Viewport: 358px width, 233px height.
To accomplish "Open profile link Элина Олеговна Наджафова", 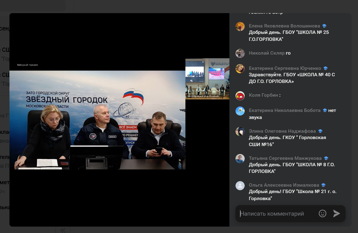I will coord(282,131).
